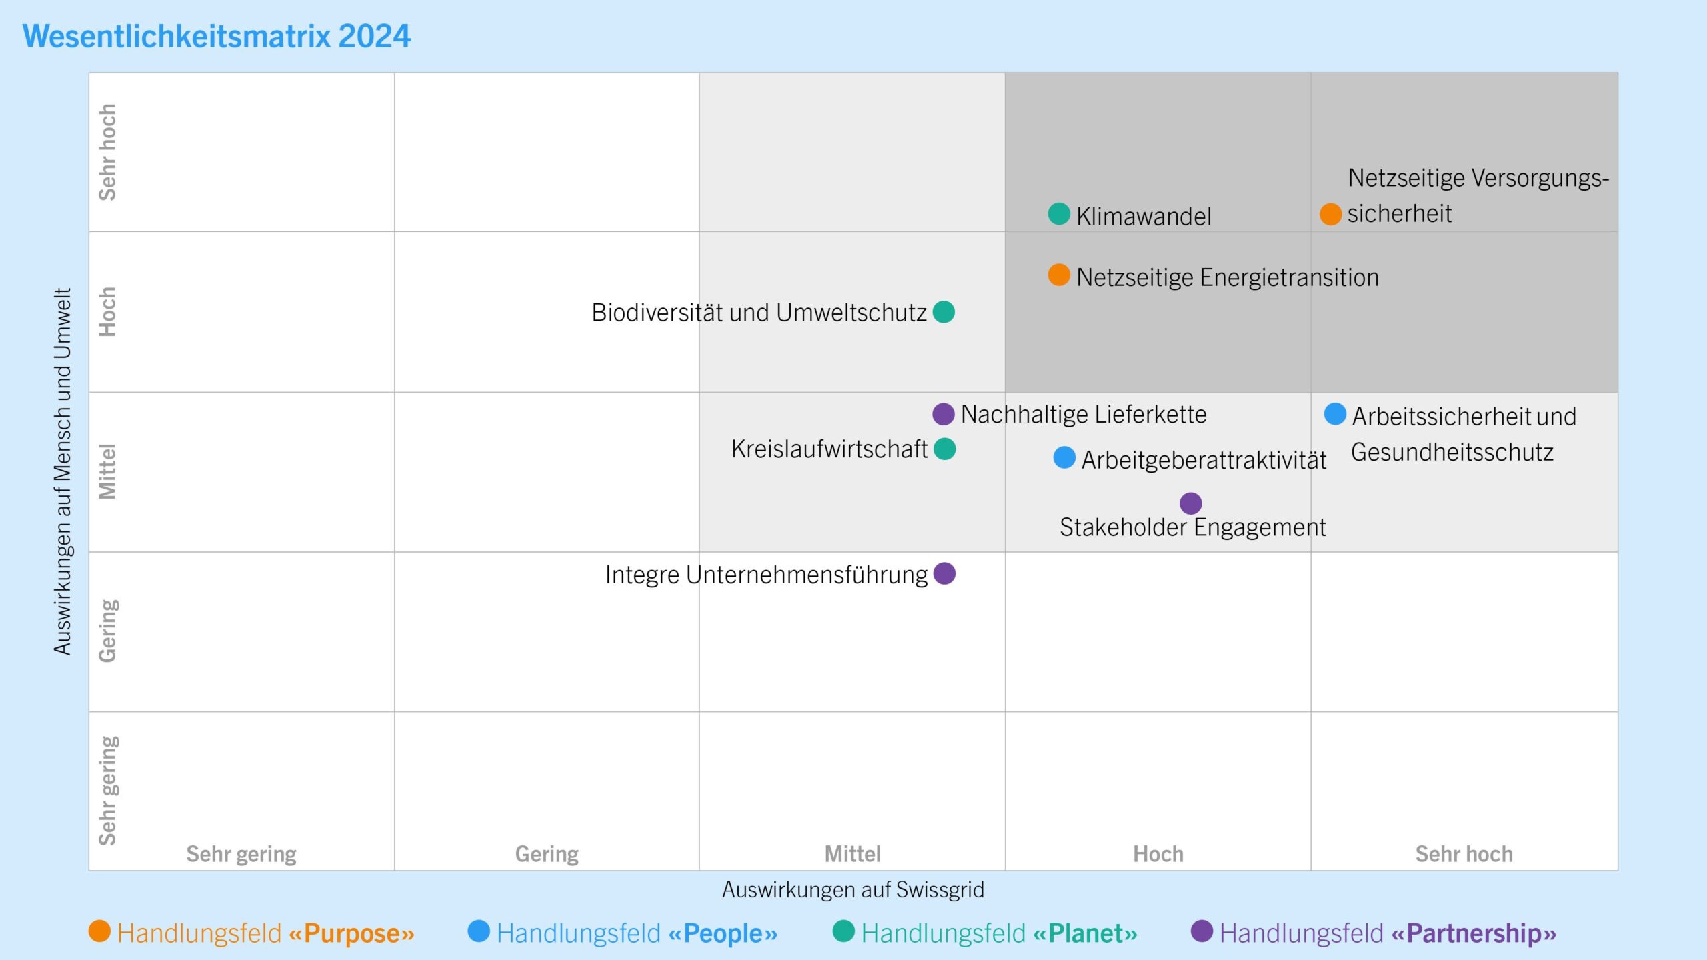Click green Planet legend swatch
Screen dimensions: 1707x960
pyautogui.click(x=843, y=931)
